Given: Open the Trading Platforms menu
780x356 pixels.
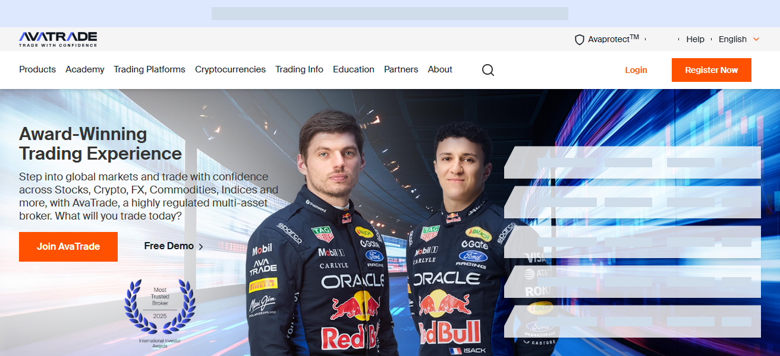Looking at the screenshot, I should pyautogui.click(x=150, y=69).
